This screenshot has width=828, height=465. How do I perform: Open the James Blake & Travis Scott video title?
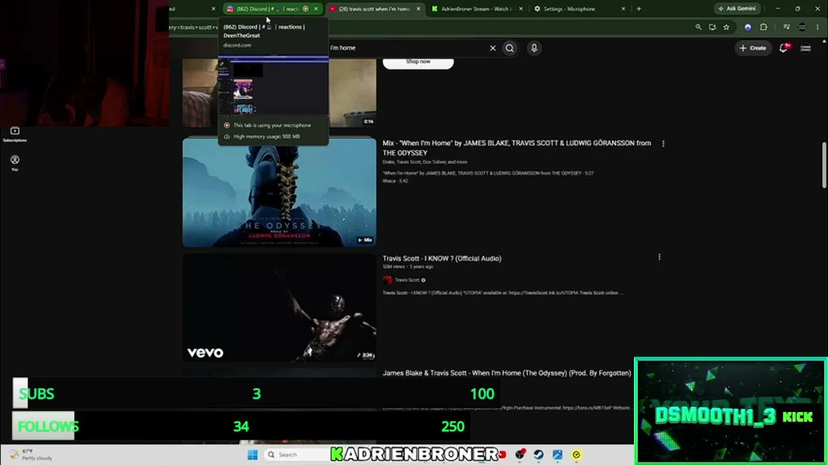point(507,373)
